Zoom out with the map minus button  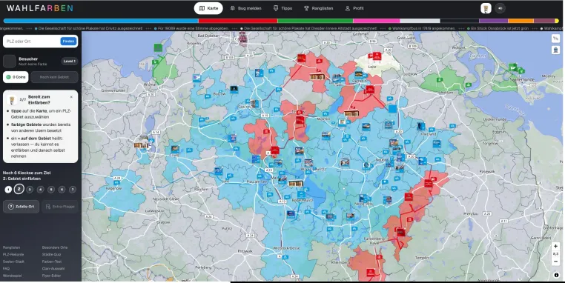555,262
